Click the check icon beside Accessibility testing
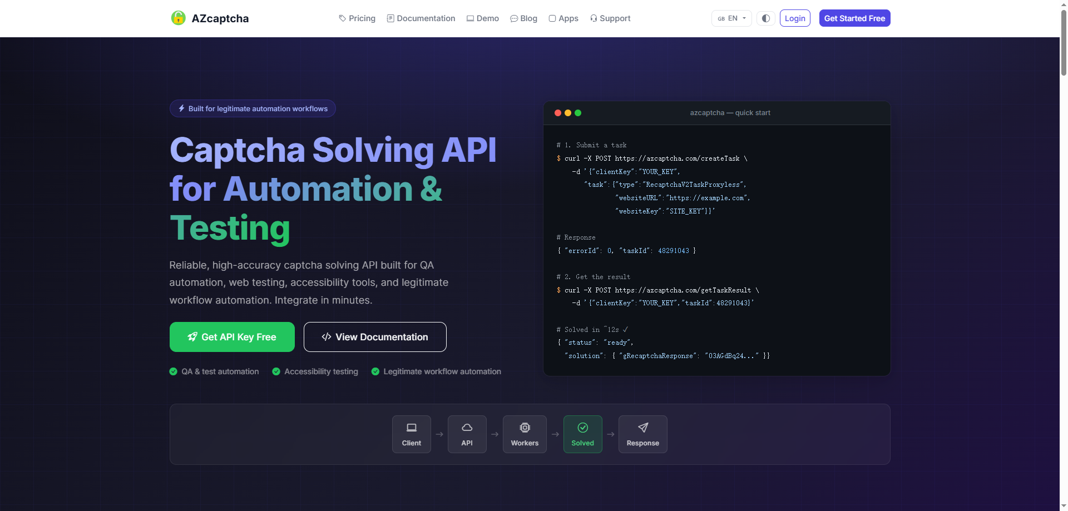Screen dimensions: 1068x511 point(276,371)
